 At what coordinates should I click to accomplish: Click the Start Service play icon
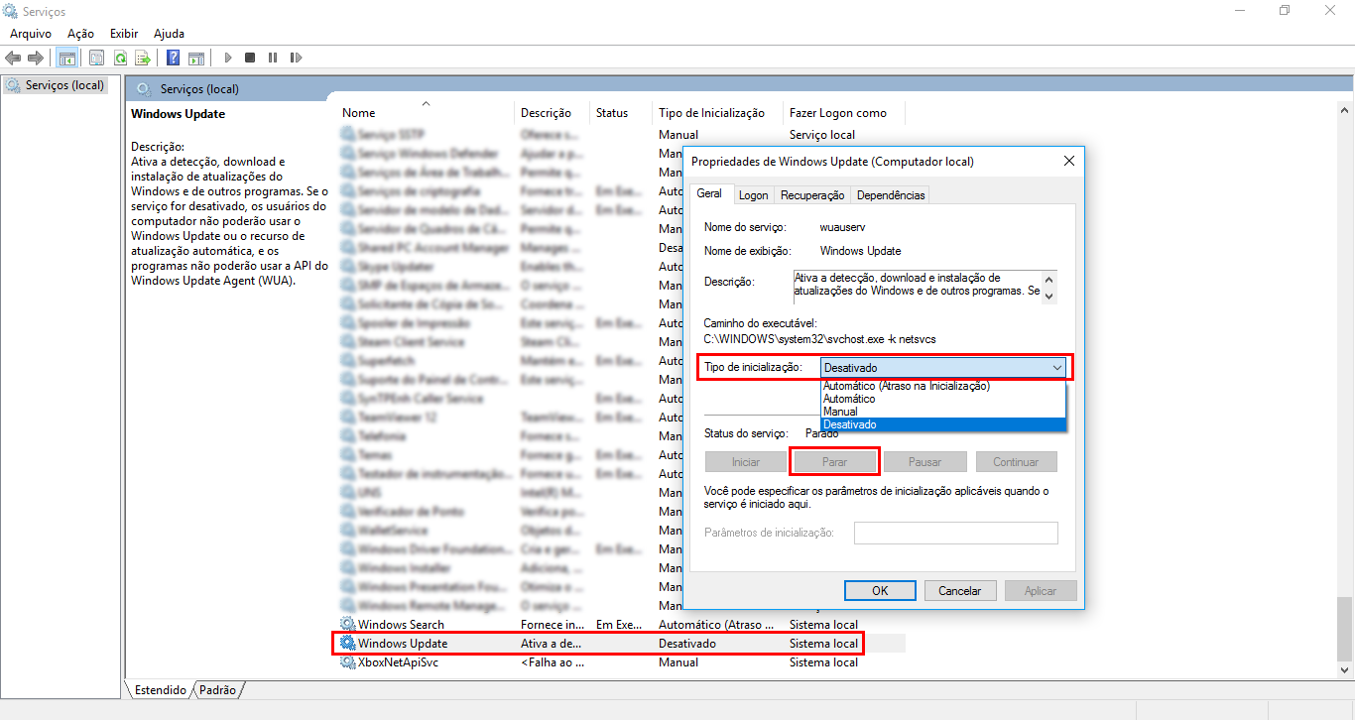228,58
